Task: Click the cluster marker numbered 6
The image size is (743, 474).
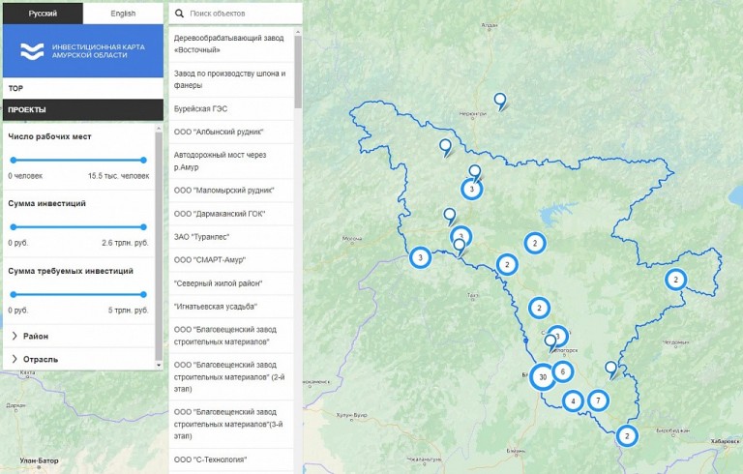Action: [562, 371]
